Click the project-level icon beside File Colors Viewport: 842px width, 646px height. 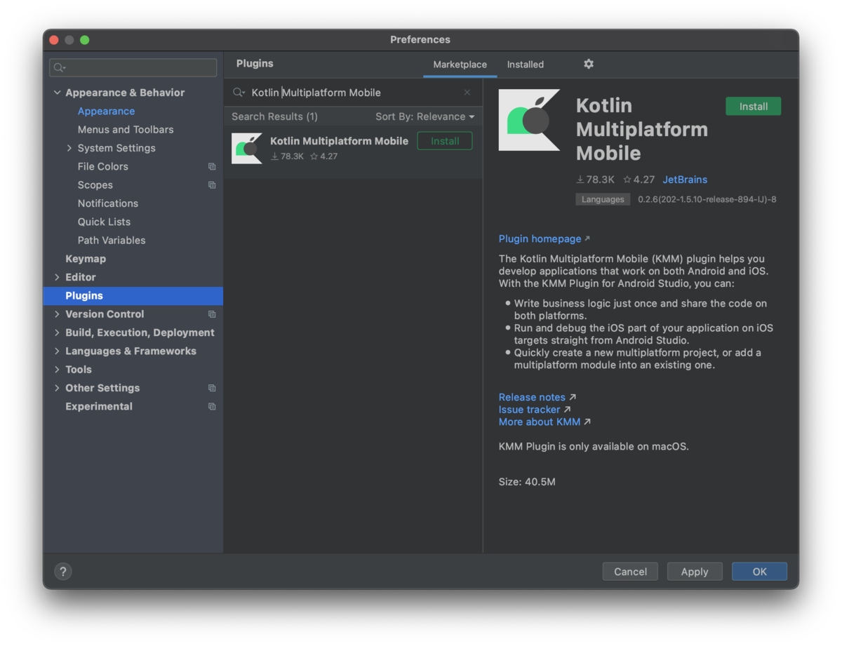212,167
